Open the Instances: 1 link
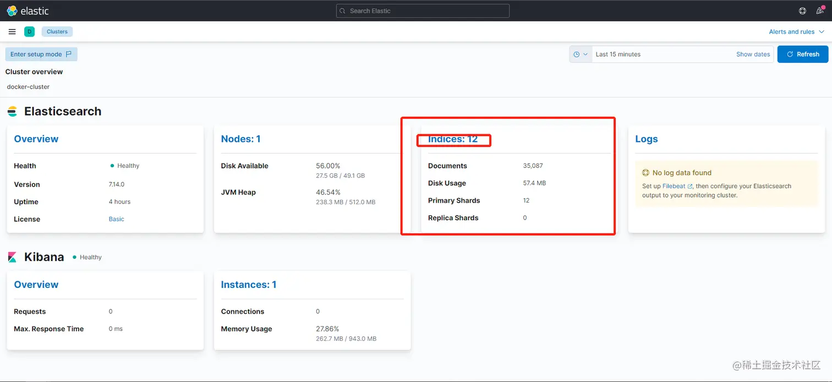832x382 pixels. point(249,285)
